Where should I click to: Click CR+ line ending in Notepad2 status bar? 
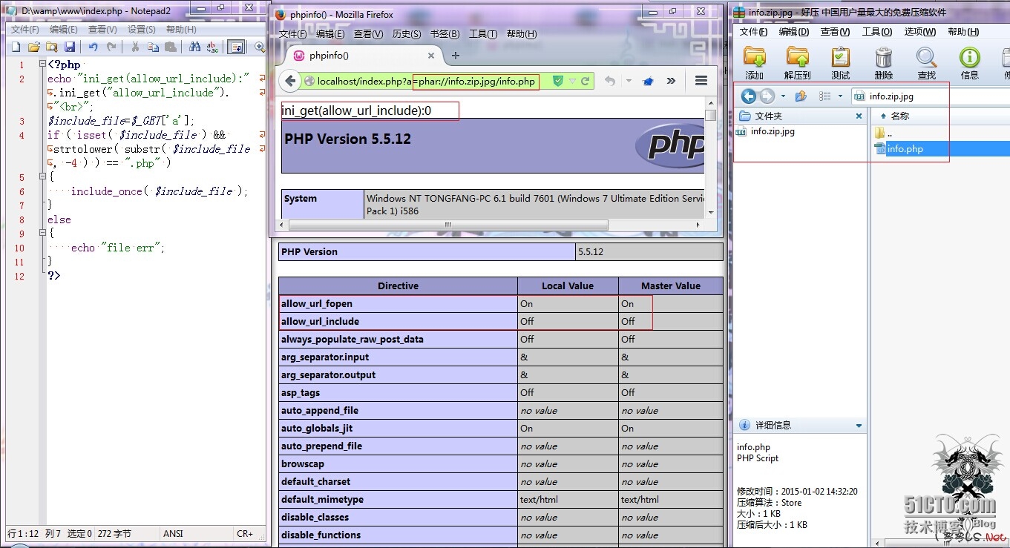[x=245, y=534]
